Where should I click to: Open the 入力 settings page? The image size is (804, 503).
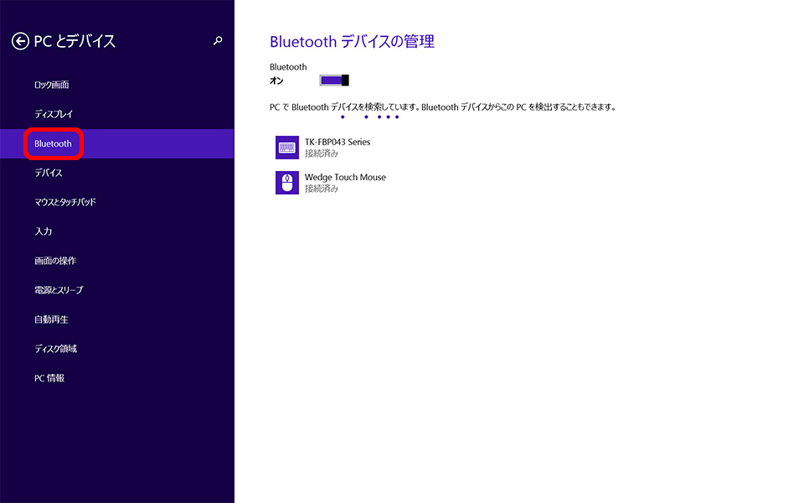coord(43,231)
